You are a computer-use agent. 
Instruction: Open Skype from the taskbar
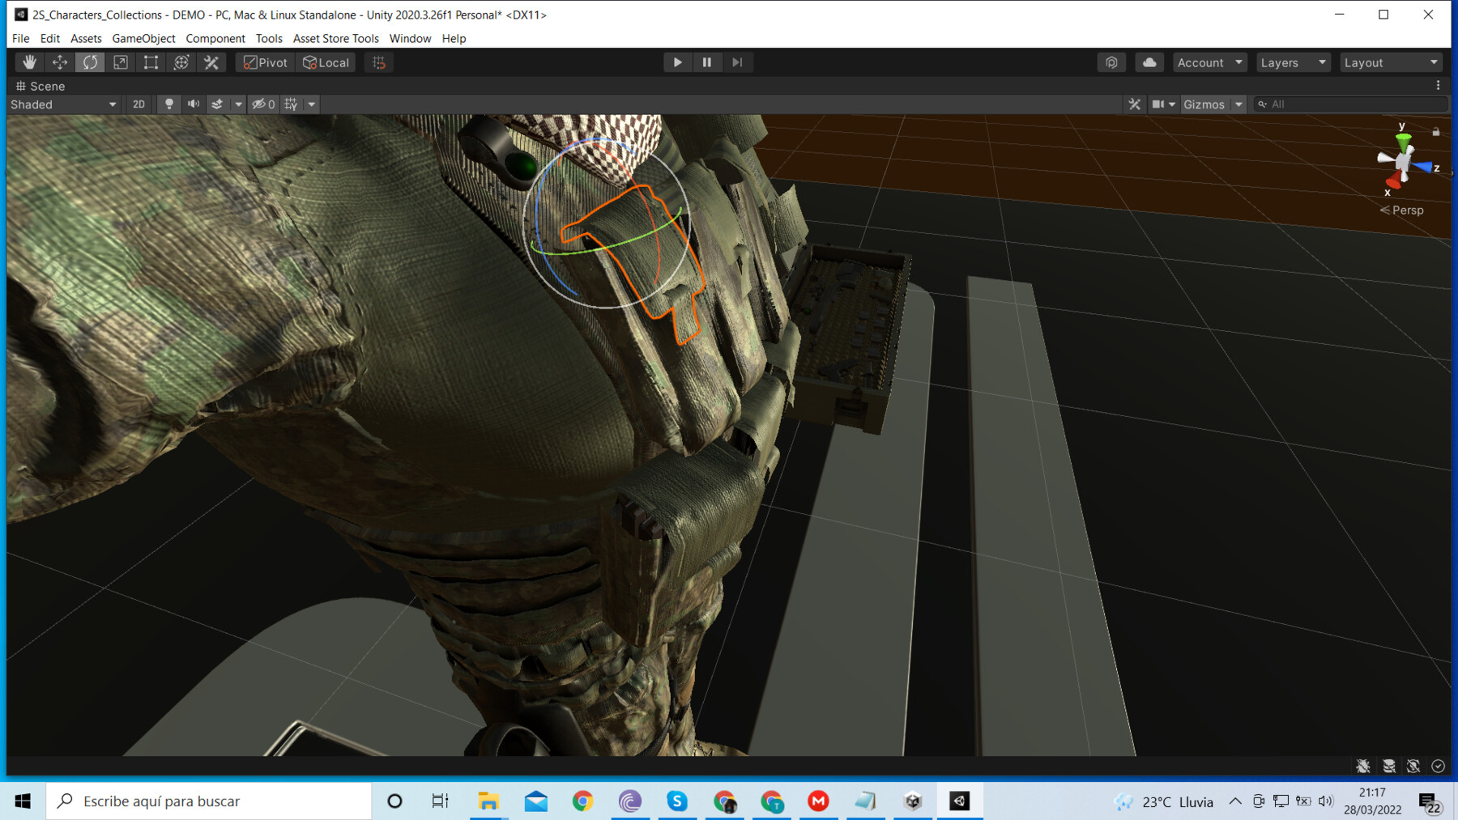click(x=677, y=801)
